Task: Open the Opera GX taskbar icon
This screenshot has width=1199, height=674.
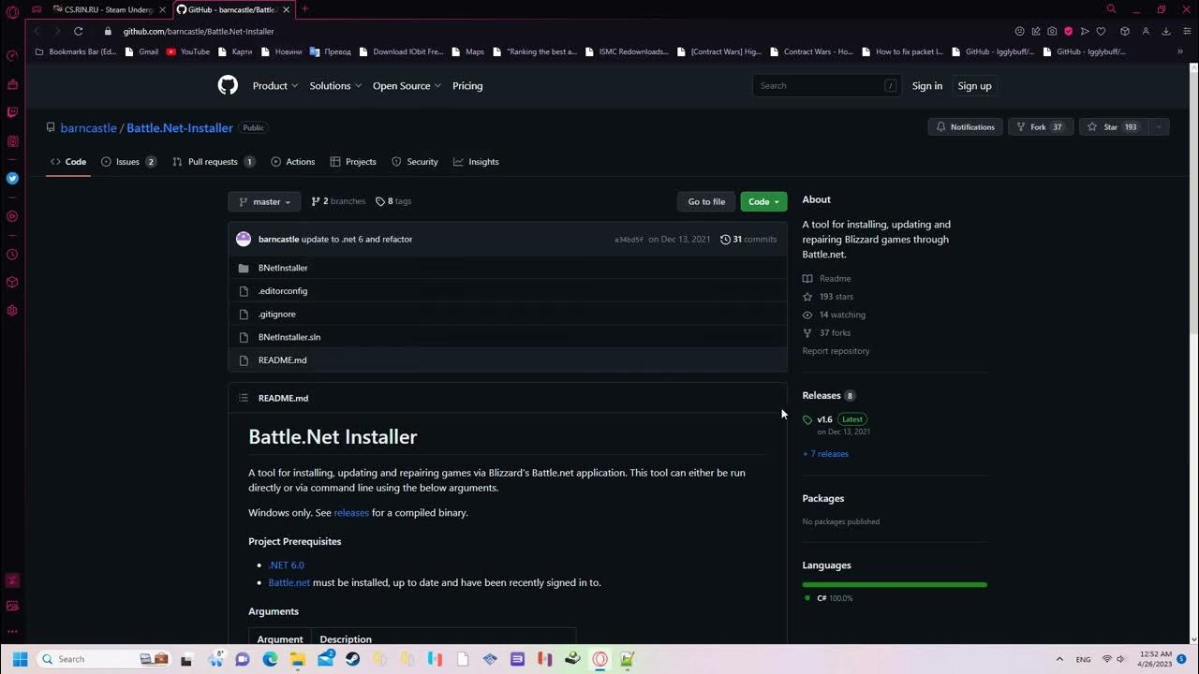Action: [x=599, y=659]
